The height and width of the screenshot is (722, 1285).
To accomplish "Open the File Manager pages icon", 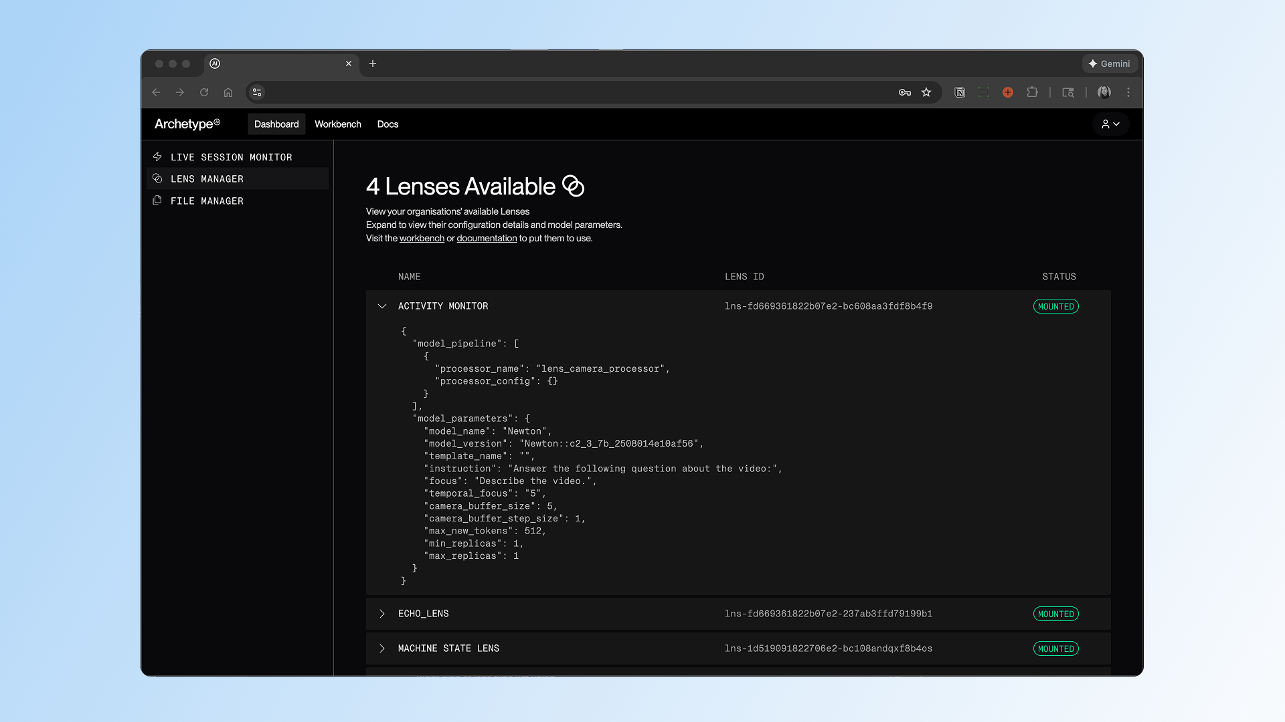I will click(157, 201).
